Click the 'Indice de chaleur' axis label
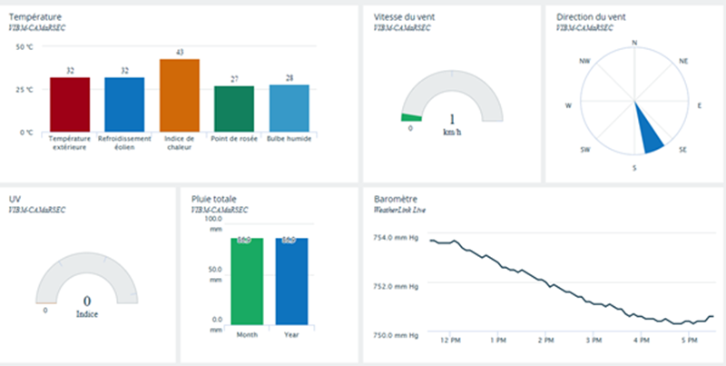This screenshot has width=726, height=366. click(x=180, y=143)
